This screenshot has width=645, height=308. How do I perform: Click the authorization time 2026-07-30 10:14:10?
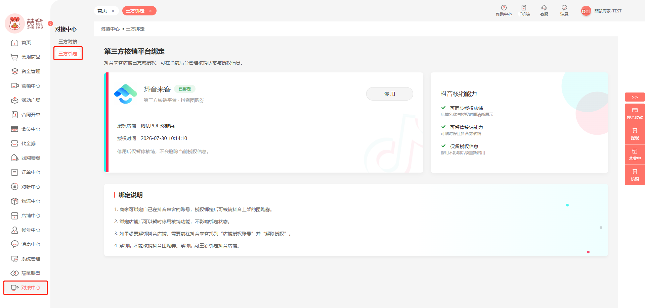(164, 138)
